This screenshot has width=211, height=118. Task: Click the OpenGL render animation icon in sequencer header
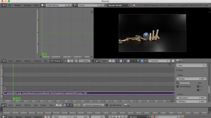(x=129, y=105)
